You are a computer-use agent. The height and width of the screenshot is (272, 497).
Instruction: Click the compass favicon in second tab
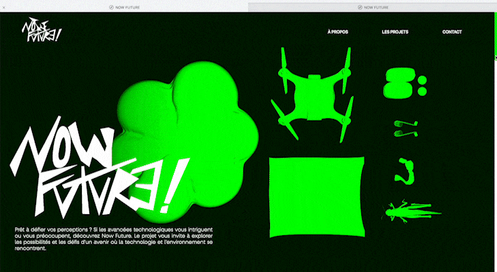click(359, 7)
